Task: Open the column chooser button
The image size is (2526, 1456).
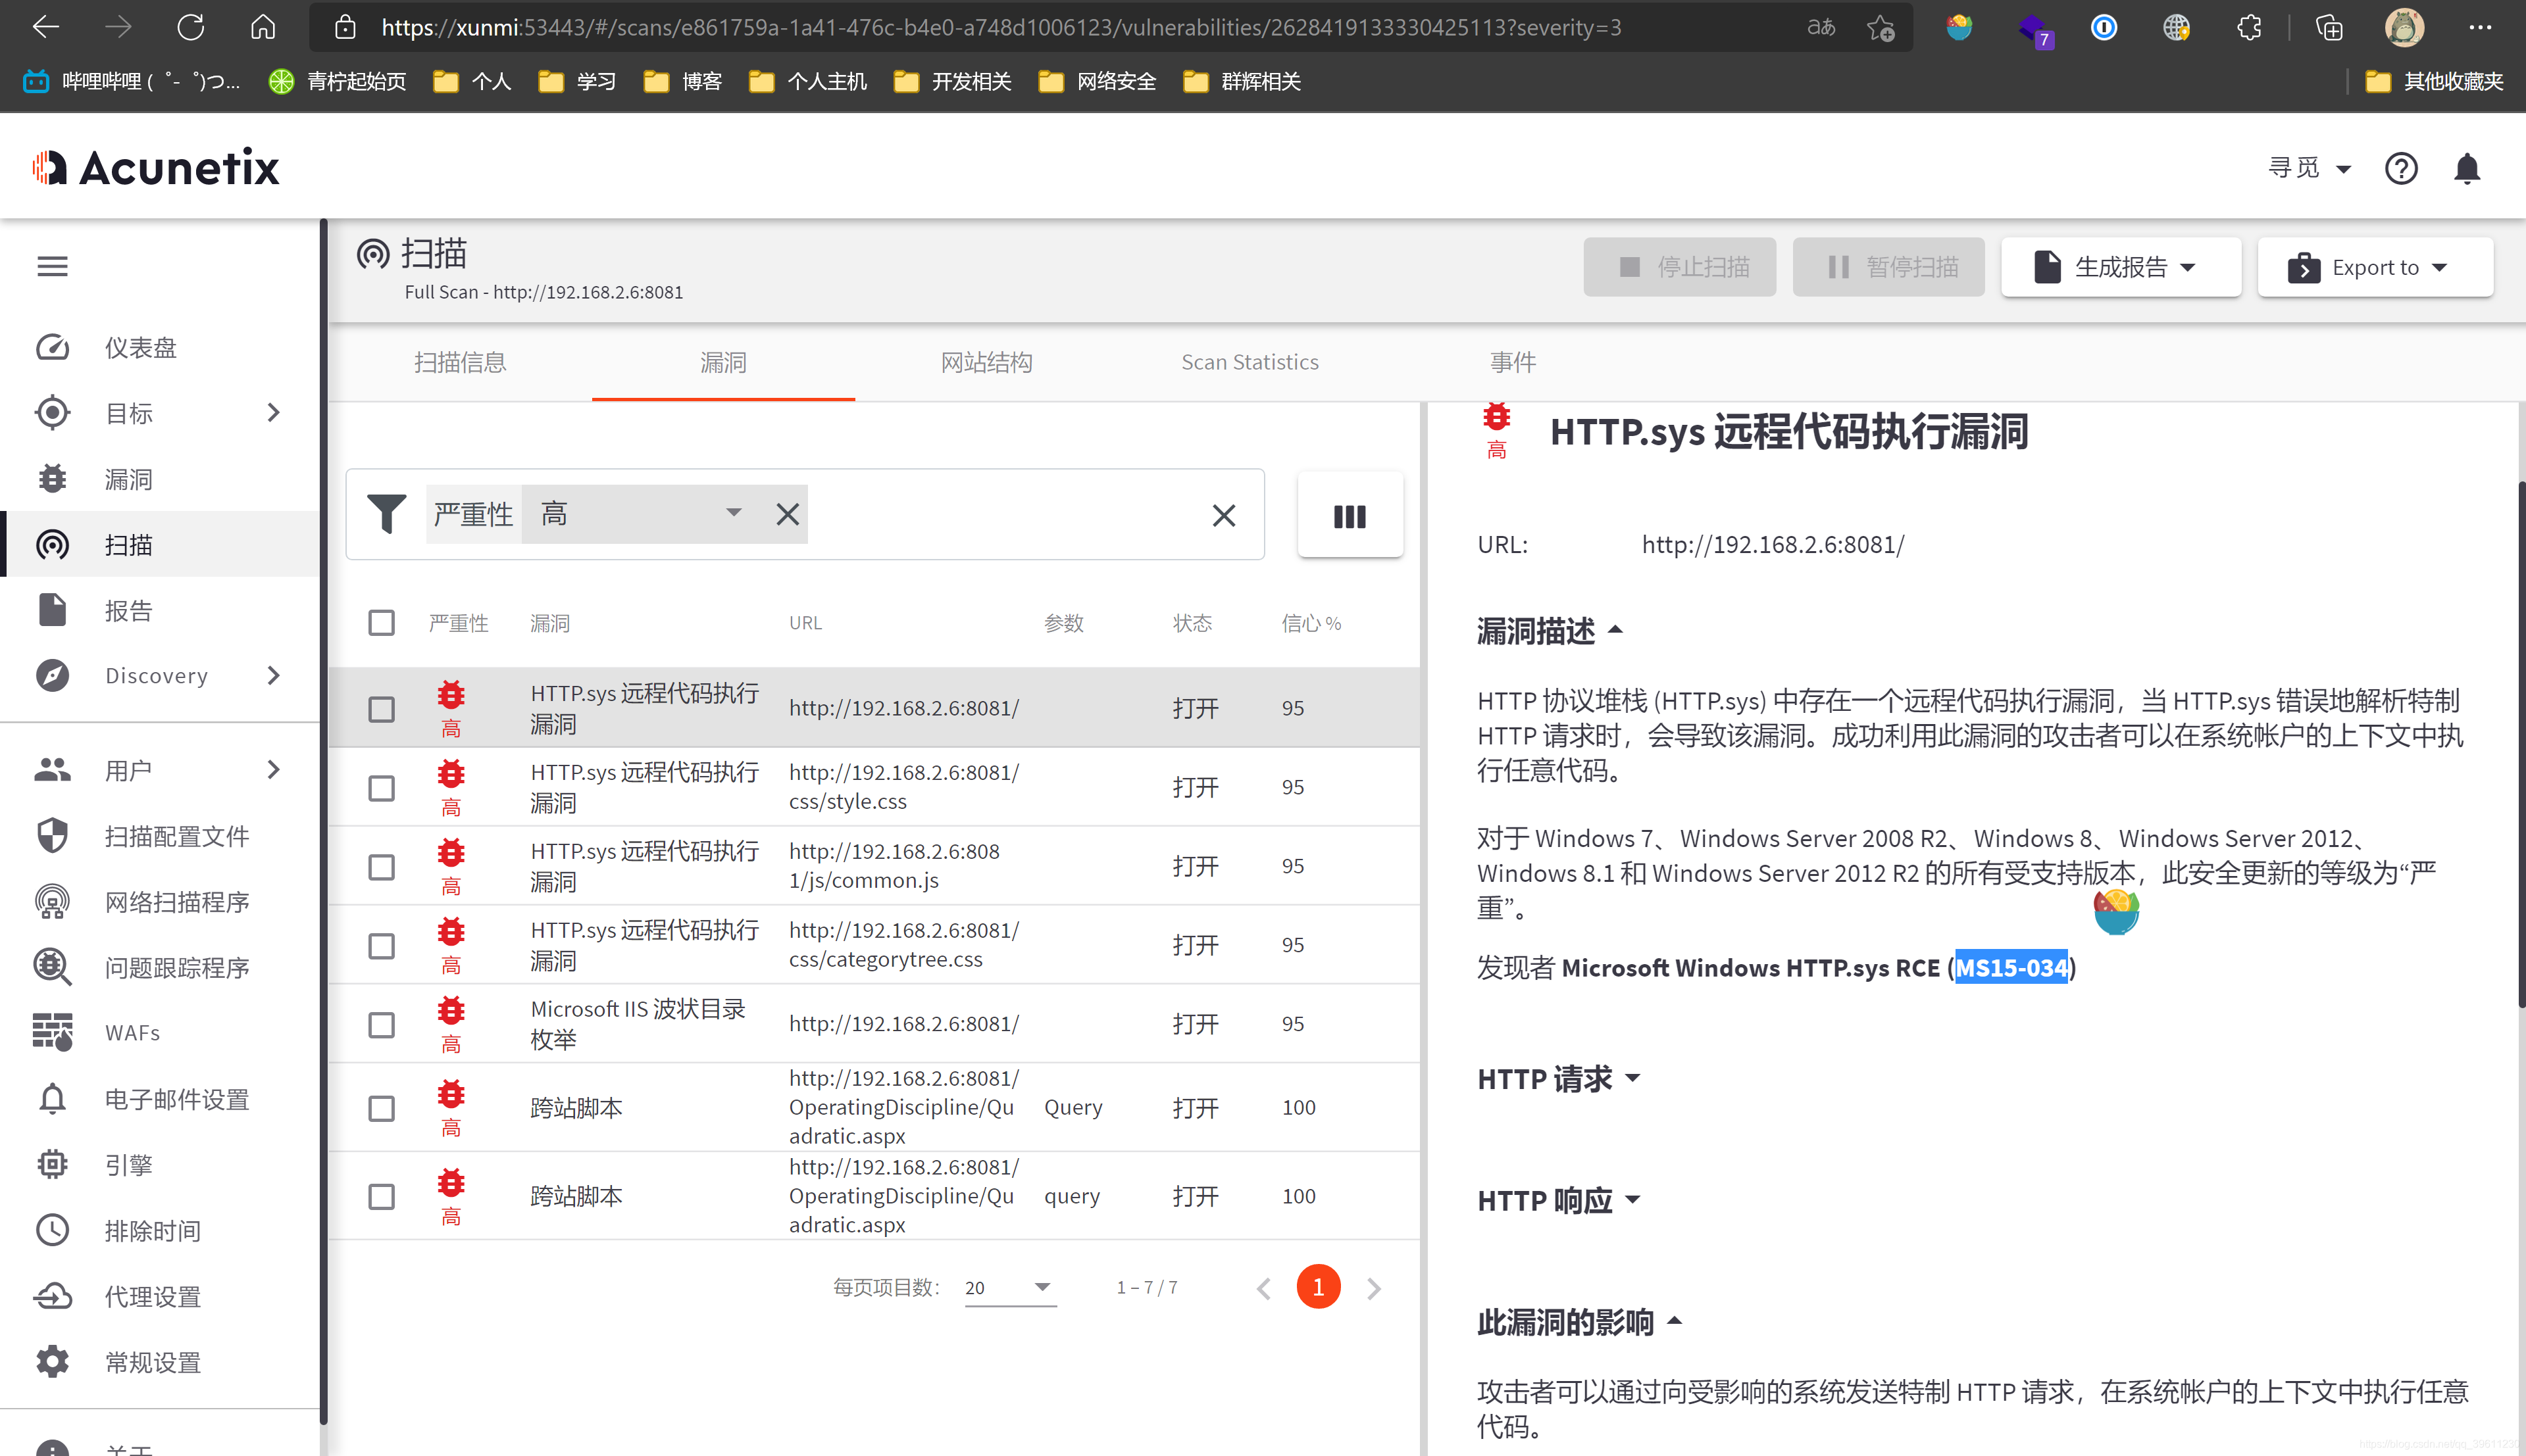Action: pyautogui.click(x=1350, y=515)
